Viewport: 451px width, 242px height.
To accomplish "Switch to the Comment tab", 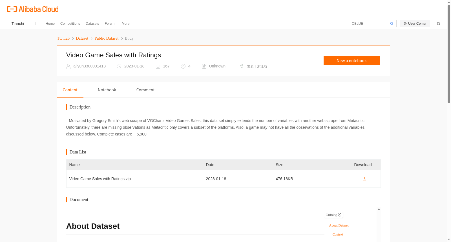I will tap(145, 90).
